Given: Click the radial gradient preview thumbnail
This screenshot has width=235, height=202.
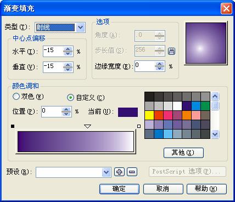Looking at the screenshot, I should (206, 43).
